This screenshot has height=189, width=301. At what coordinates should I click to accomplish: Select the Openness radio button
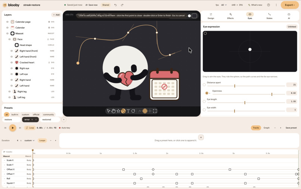[x=207, y=93]
